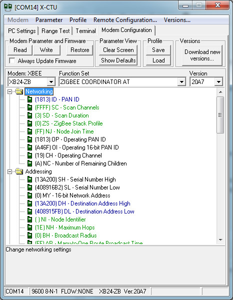This screenshot has width=233, height=300.
Task: Collapse the Networking tree node
Action: tap(9, 92)
